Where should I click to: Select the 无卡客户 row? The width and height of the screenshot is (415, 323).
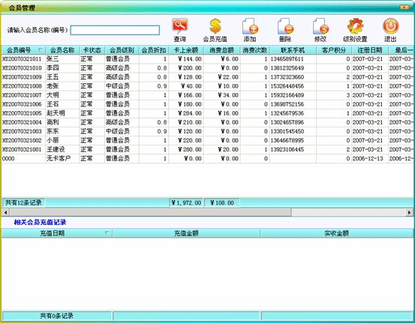tap(207, 159)
